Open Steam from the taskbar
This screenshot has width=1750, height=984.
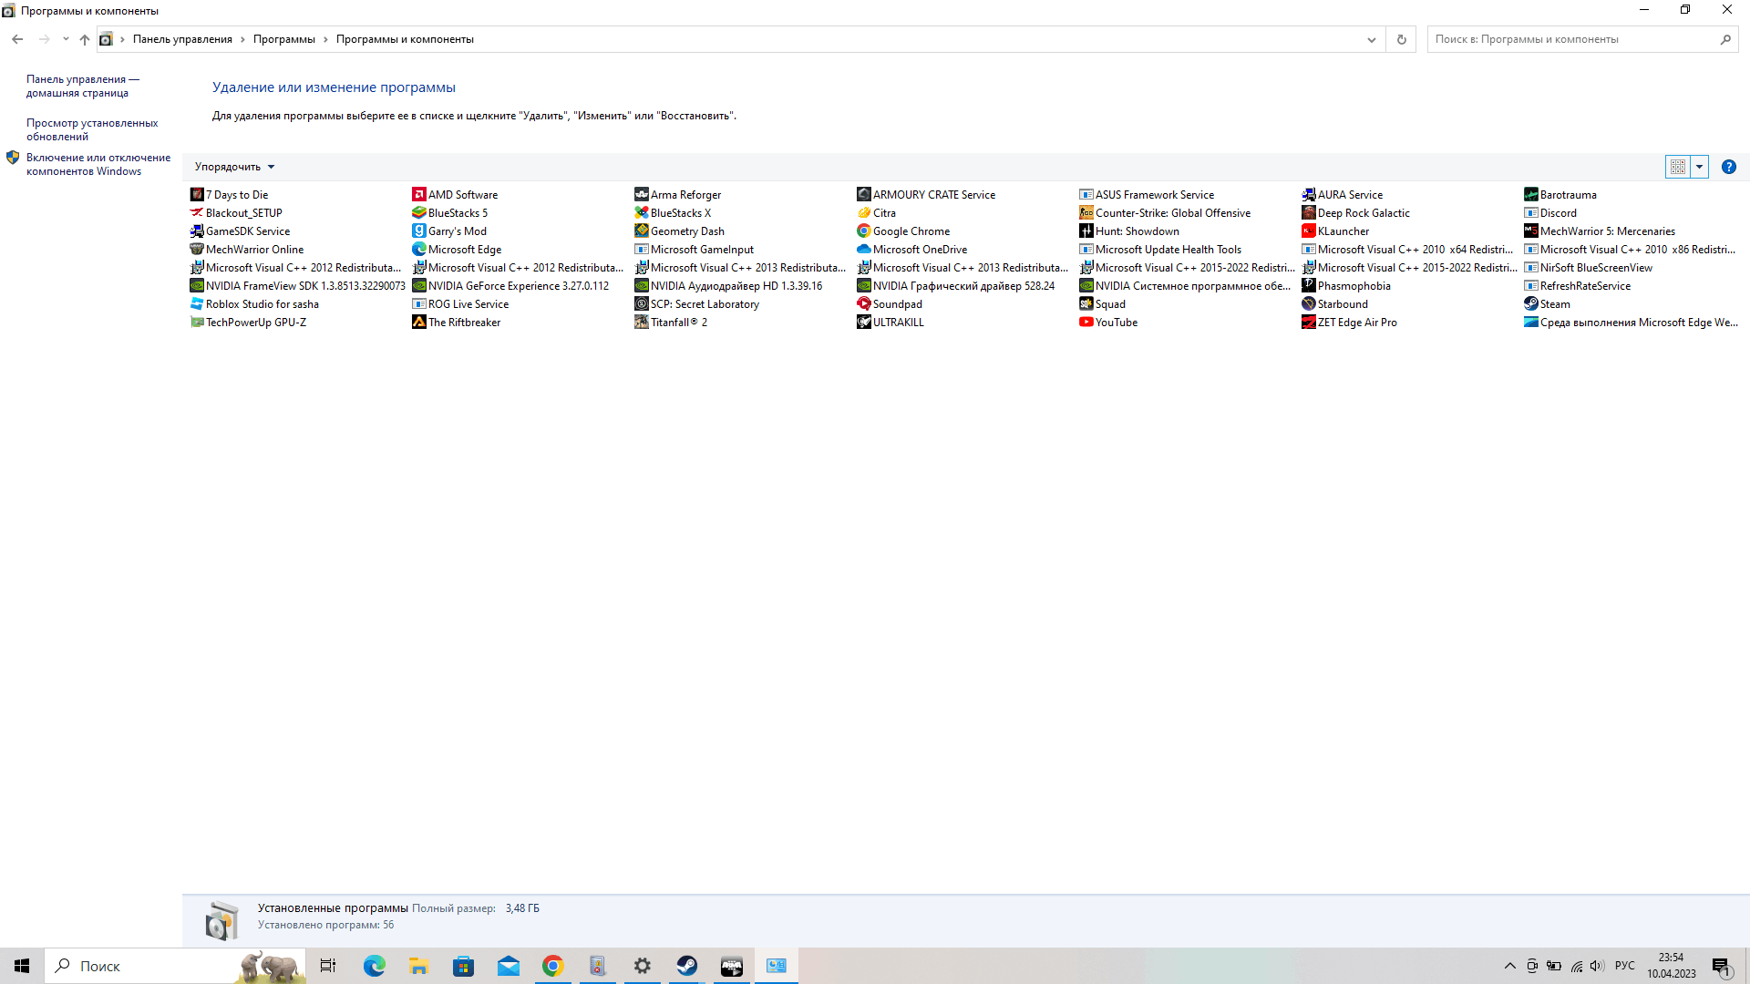click(687, 966)
